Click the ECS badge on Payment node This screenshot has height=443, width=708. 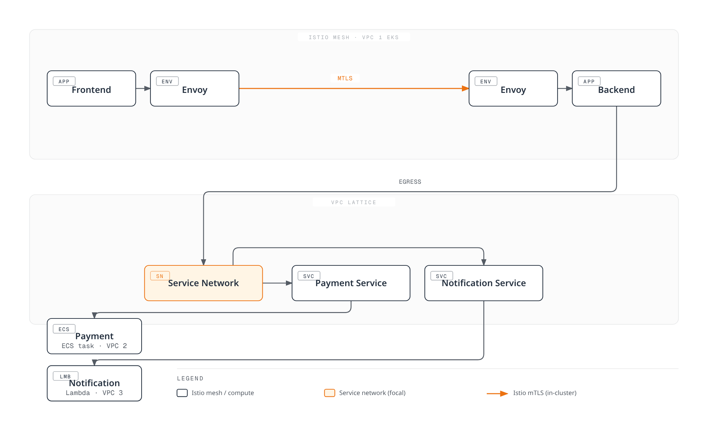[x=64, y=329]
